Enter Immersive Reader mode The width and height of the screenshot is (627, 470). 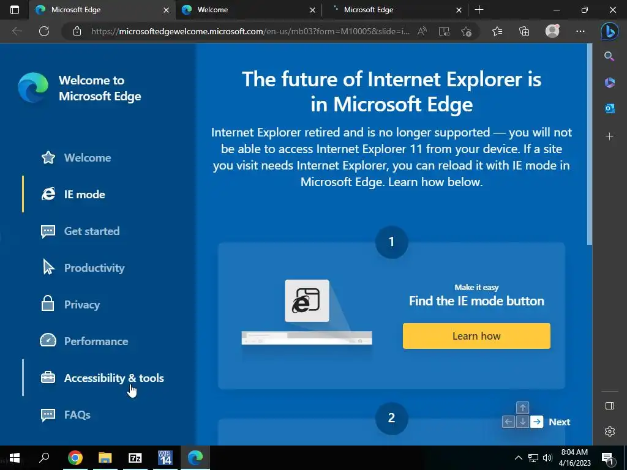pos(444,31)
